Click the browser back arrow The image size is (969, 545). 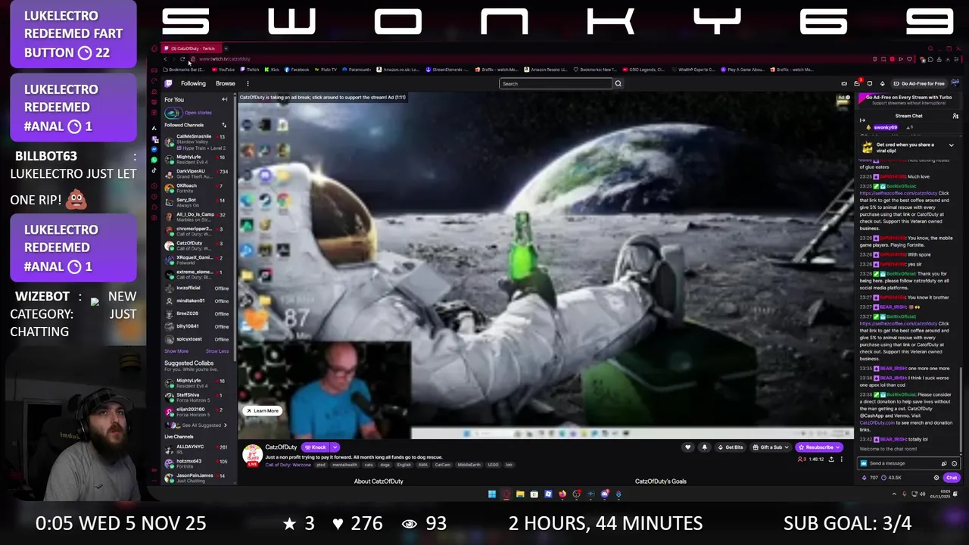tap(165, 59)
